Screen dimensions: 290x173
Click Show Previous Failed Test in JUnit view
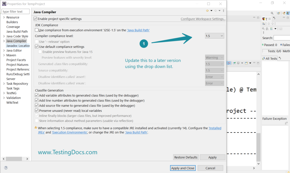click(x=272, y=24)
